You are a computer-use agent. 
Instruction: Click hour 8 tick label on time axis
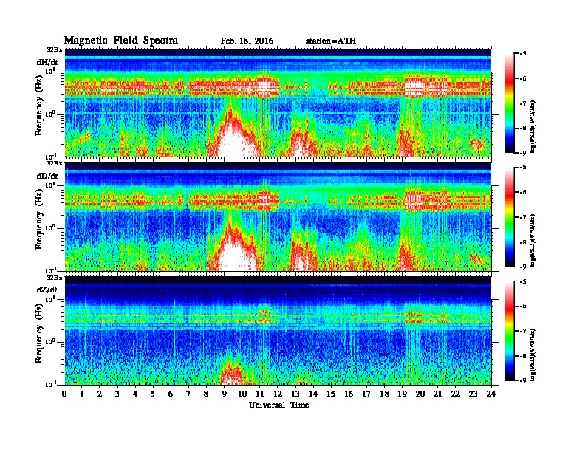(206, 394)
